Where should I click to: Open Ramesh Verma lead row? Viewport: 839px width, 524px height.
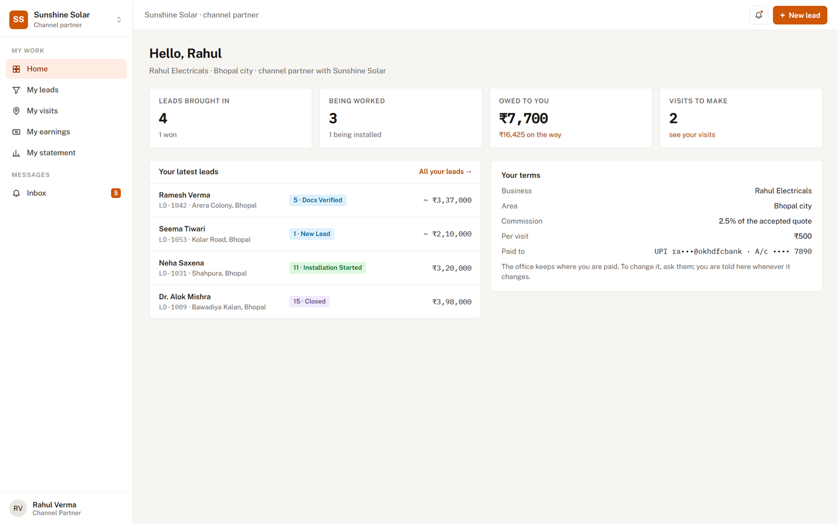coord(315,200)
